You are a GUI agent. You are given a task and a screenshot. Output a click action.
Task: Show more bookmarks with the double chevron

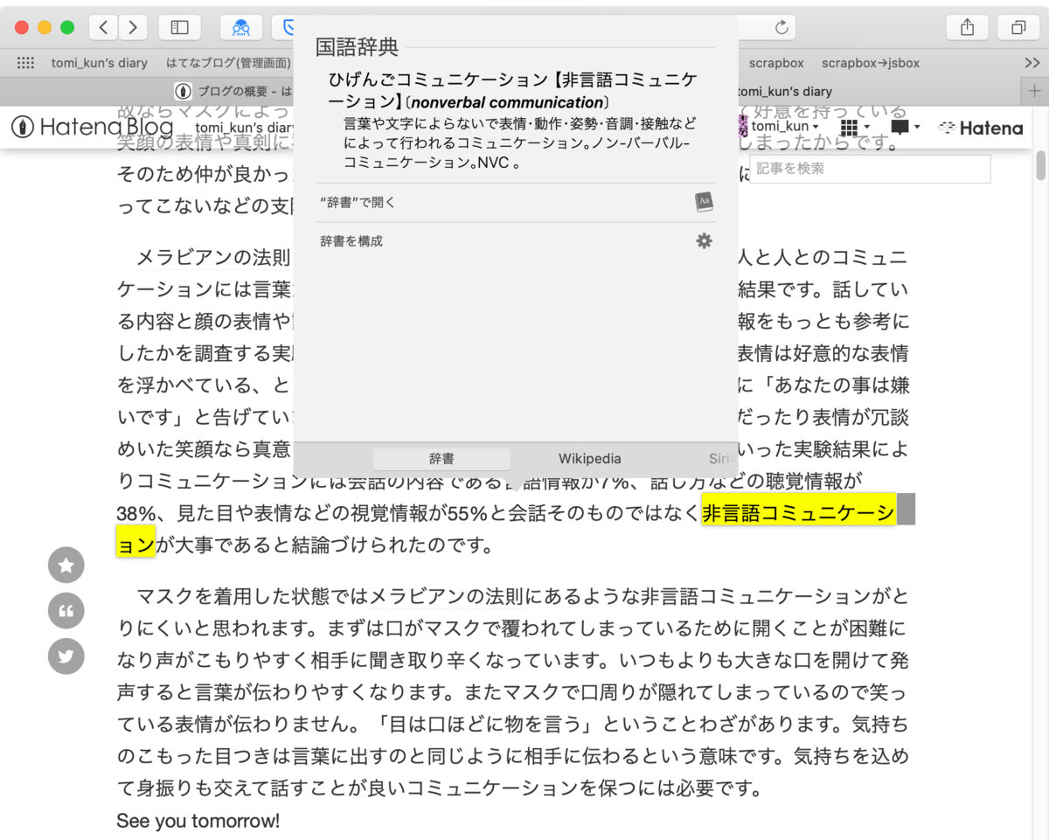(x=1032, y=63)
